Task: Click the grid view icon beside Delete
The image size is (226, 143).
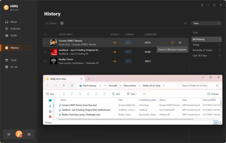Action: click(x=62, y=23)
